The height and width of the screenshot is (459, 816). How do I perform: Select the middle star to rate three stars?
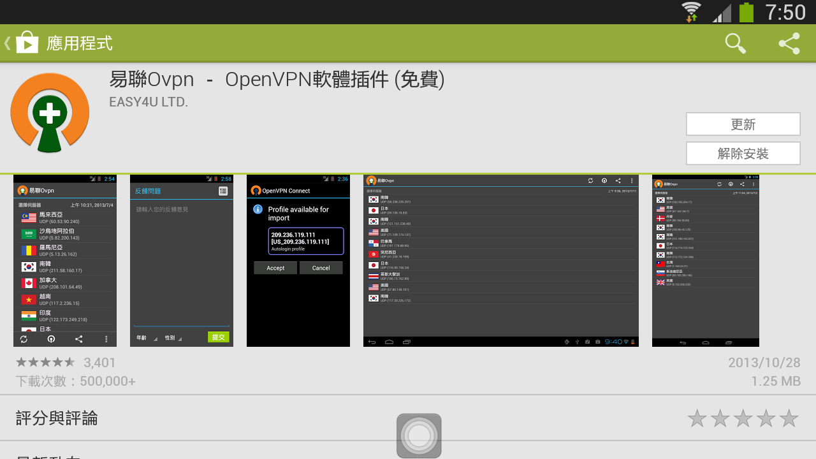743,418
